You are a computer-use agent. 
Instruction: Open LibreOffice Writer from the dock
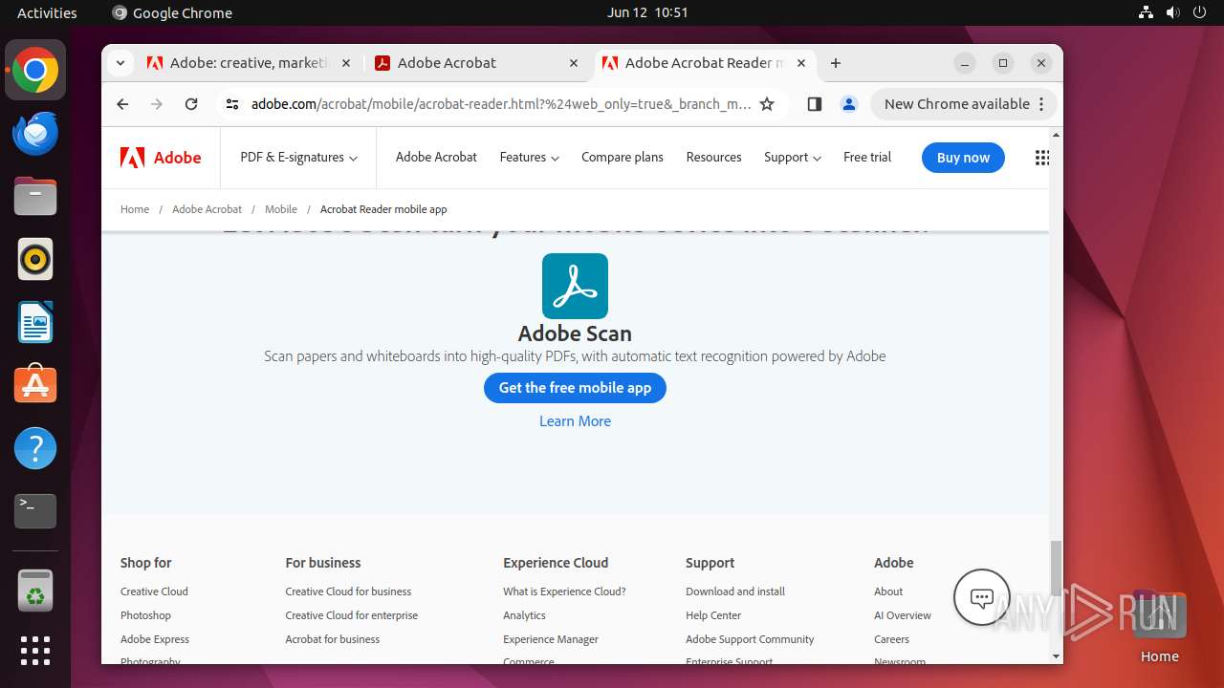pos(35,322)
